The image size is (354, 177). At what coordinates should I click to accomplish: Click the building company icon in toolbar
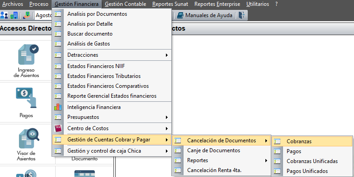14,15
